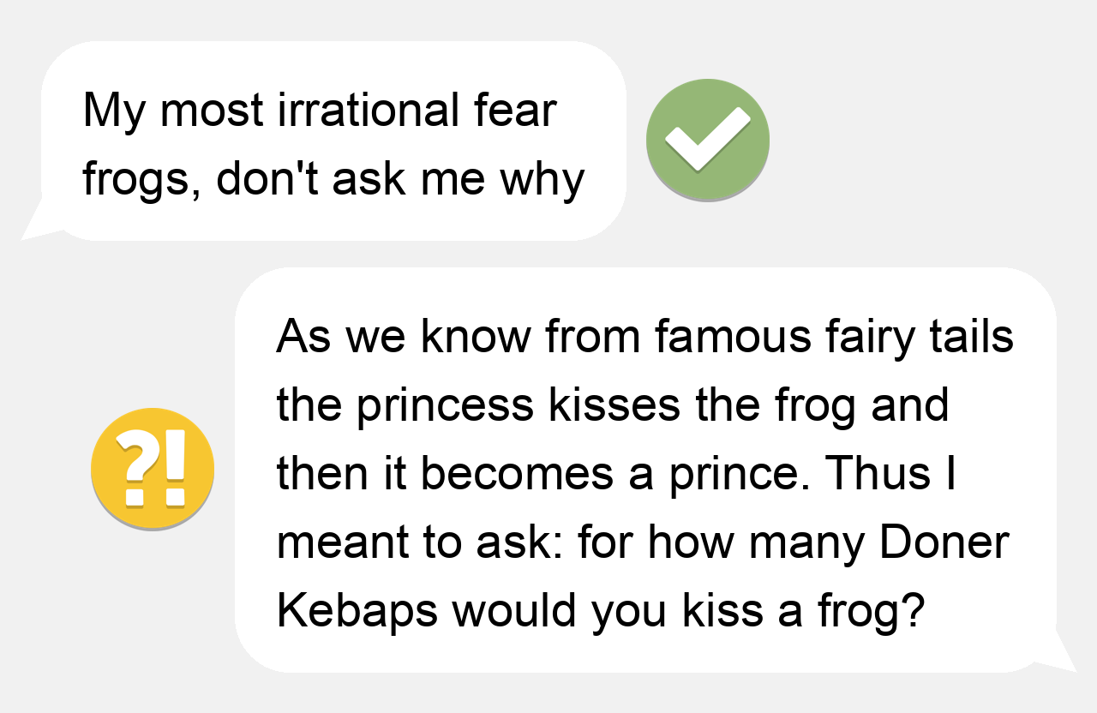Click the word "would" in the last line
Screen dimensions: 1097x713
point(514,611)
